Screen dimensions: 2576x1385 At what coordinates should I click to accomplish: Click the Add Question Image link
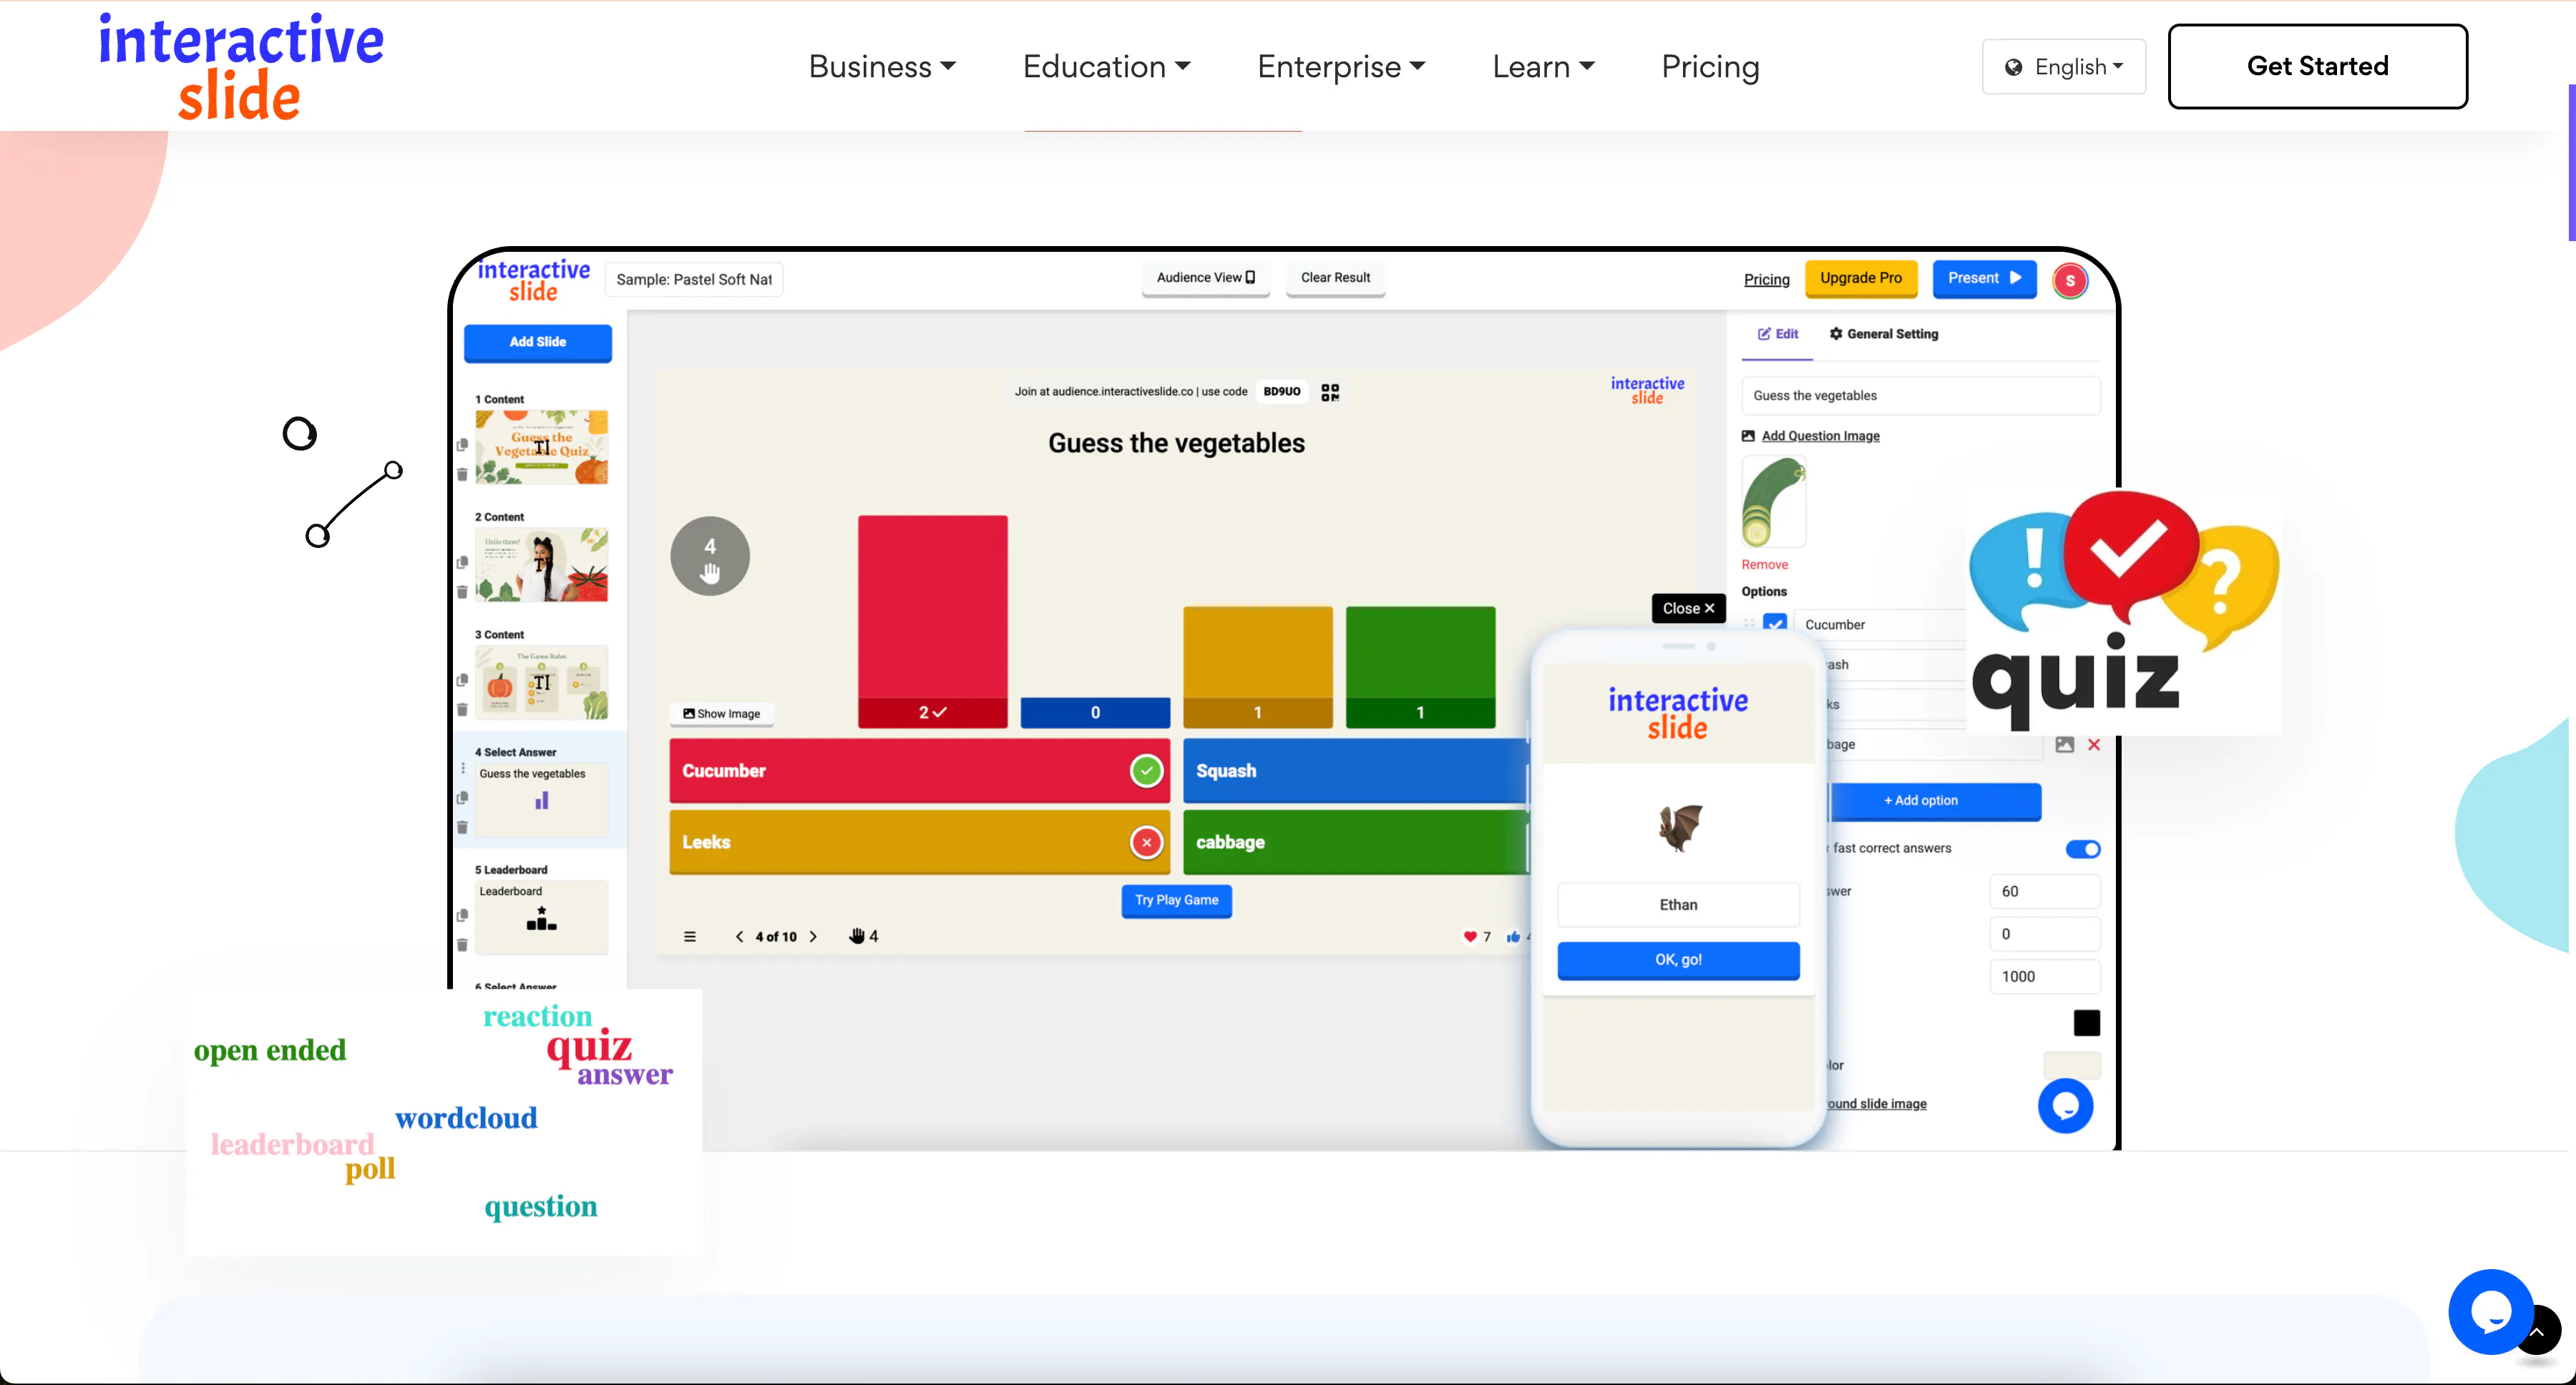click(1820, 436)
